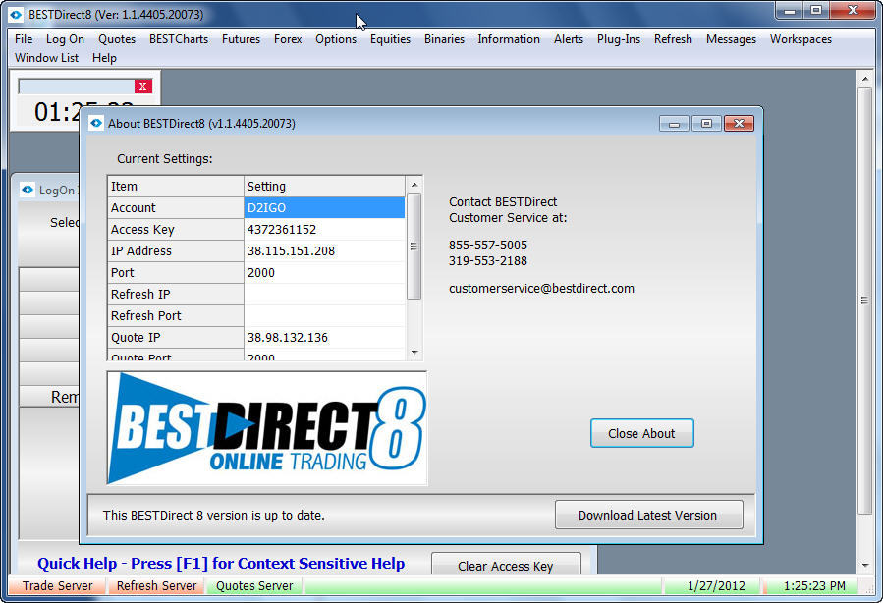Open the Futures menu

click(241, 39)
